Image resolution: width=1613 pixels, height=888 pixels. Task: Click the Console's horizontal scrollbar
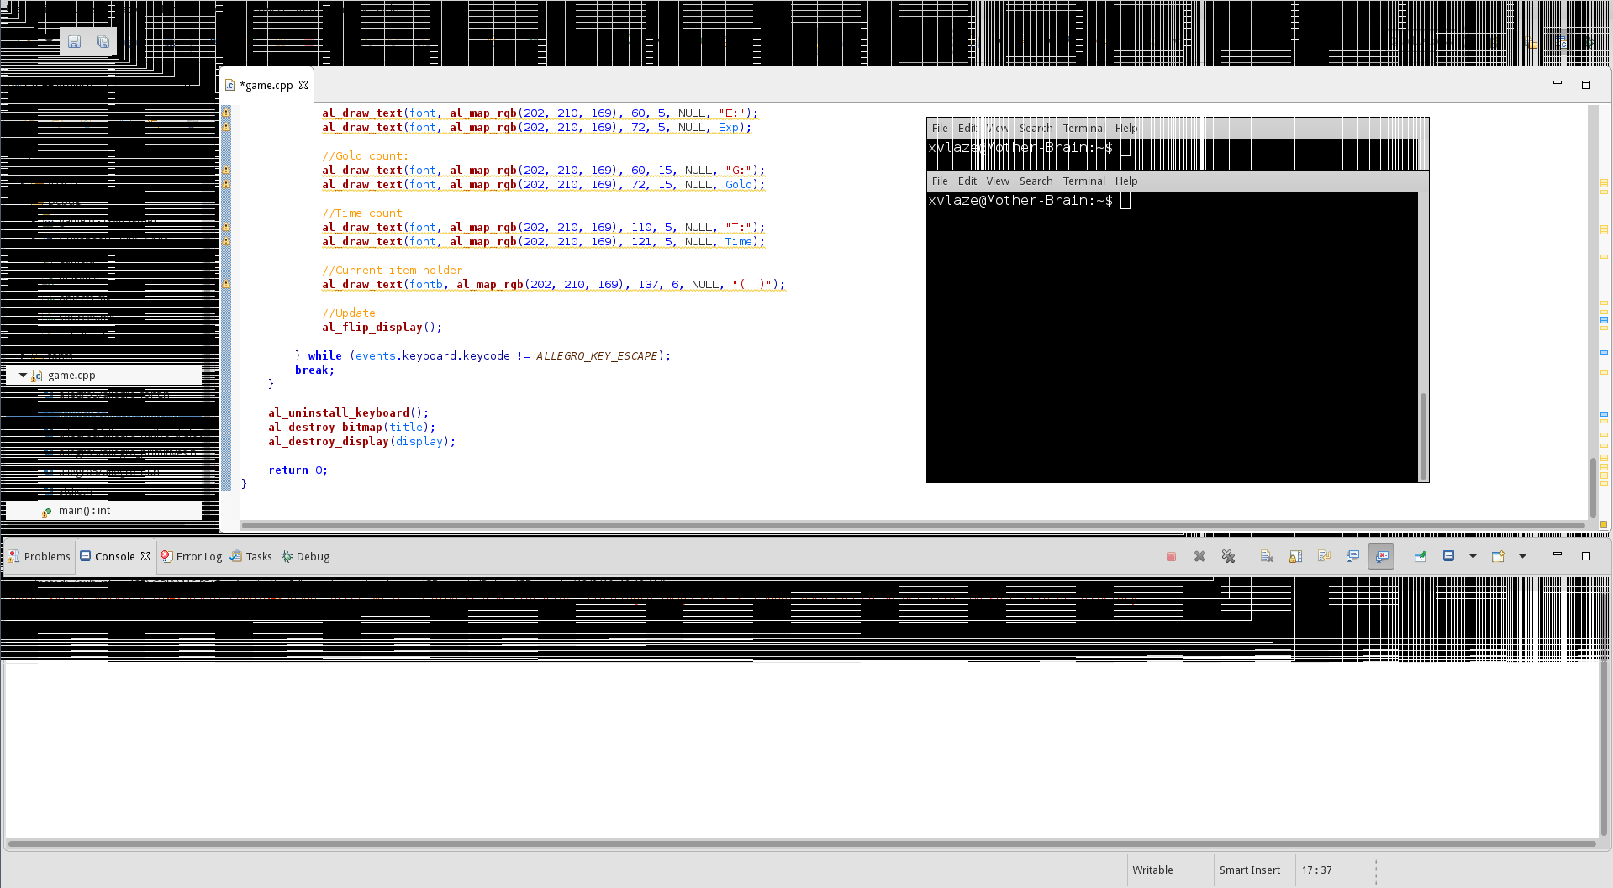[x=802, y=843]
